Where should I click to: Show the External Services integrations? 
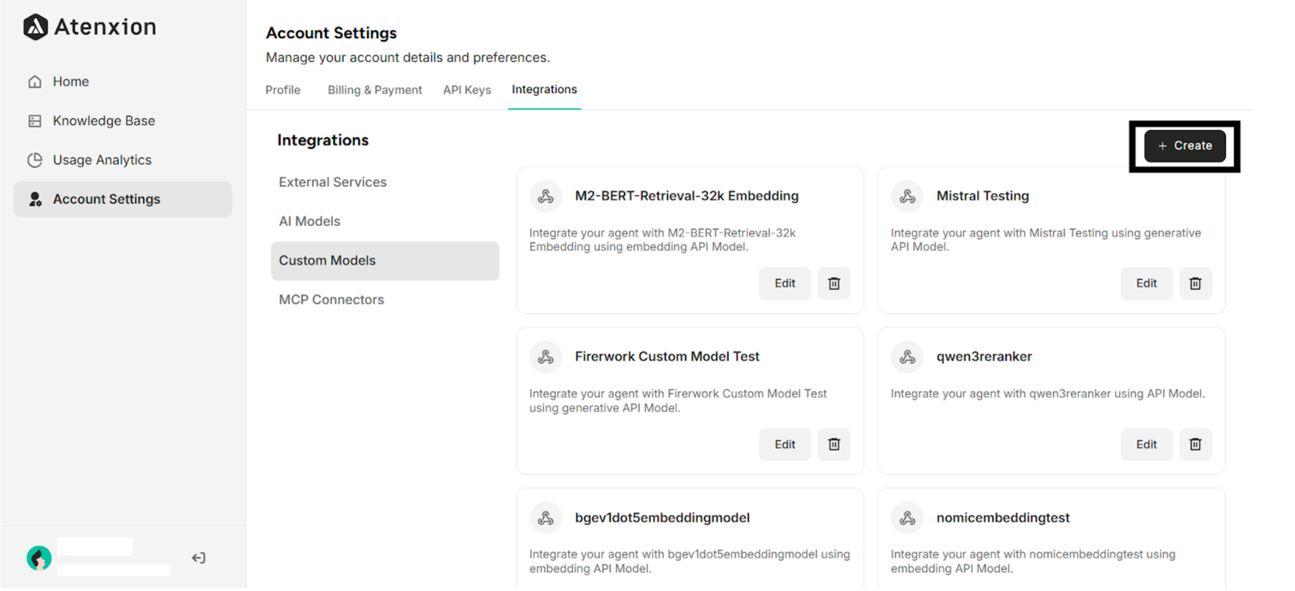[332, 182]
